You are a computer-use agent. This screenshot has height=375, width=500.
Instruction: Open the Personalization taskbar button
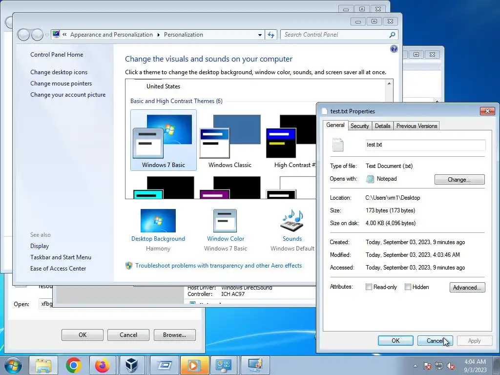(x=255, y=365)
